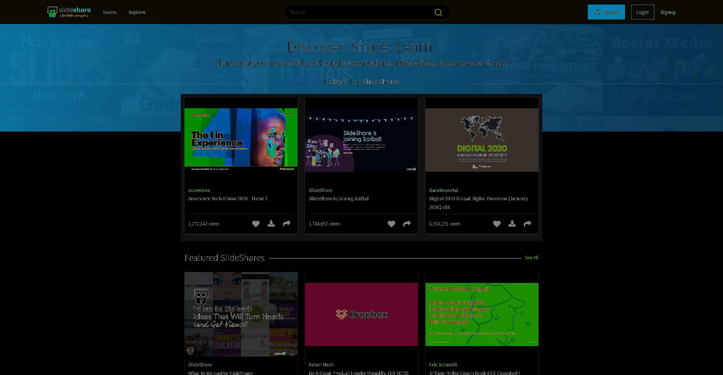Click See All for Featured SlideShares
The height and width of the screenshot is (375, 723).
pos(532,258)
